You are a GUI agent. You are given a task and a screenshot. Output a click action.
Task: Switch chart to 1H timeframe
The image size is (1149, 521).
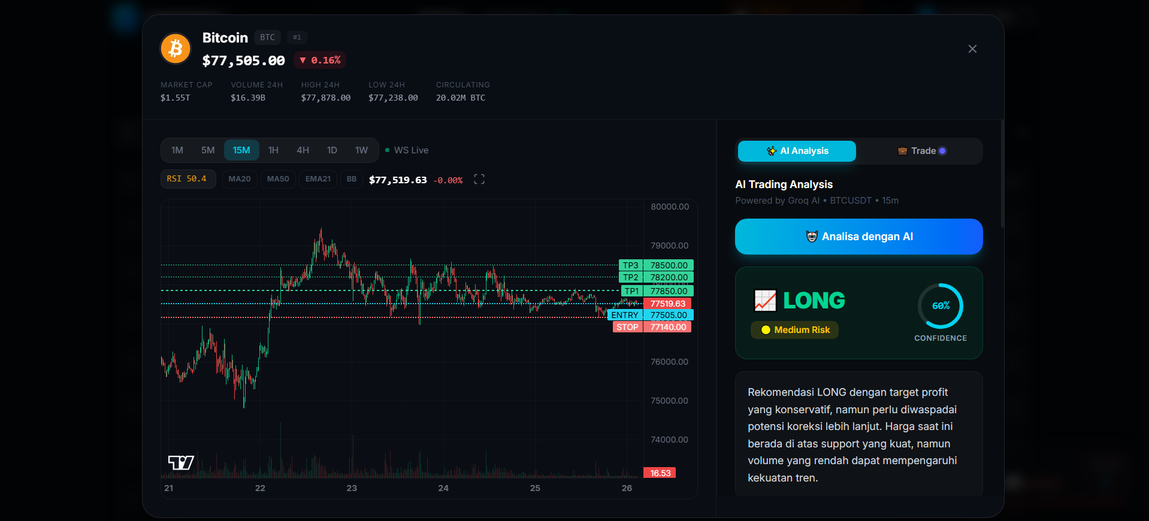coord(273,150)
